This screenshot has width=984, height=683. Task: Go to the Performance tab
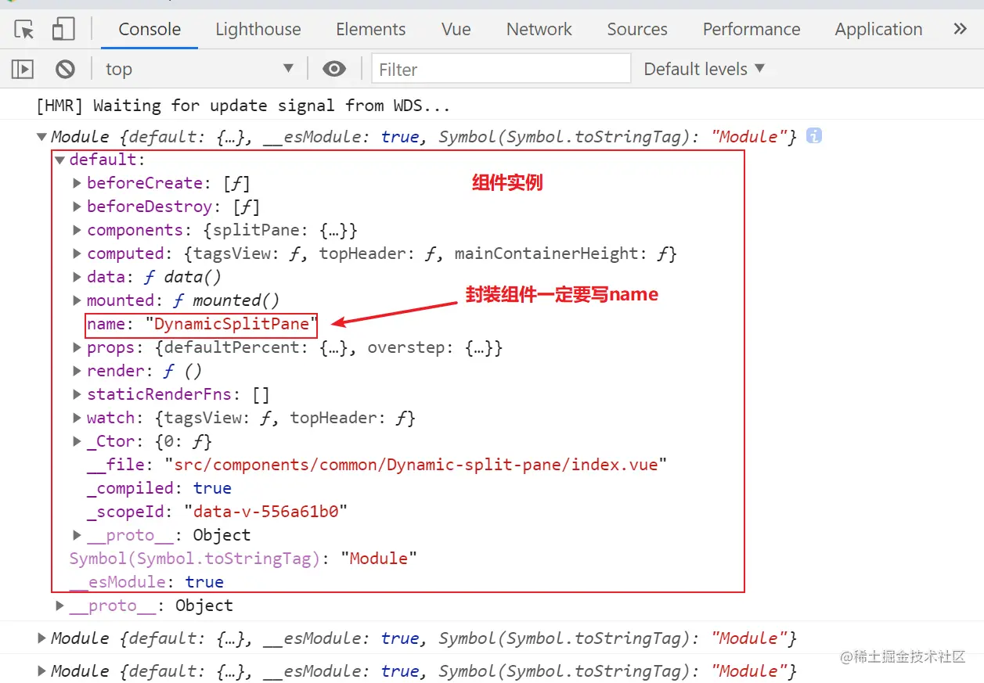coord(752,29)
